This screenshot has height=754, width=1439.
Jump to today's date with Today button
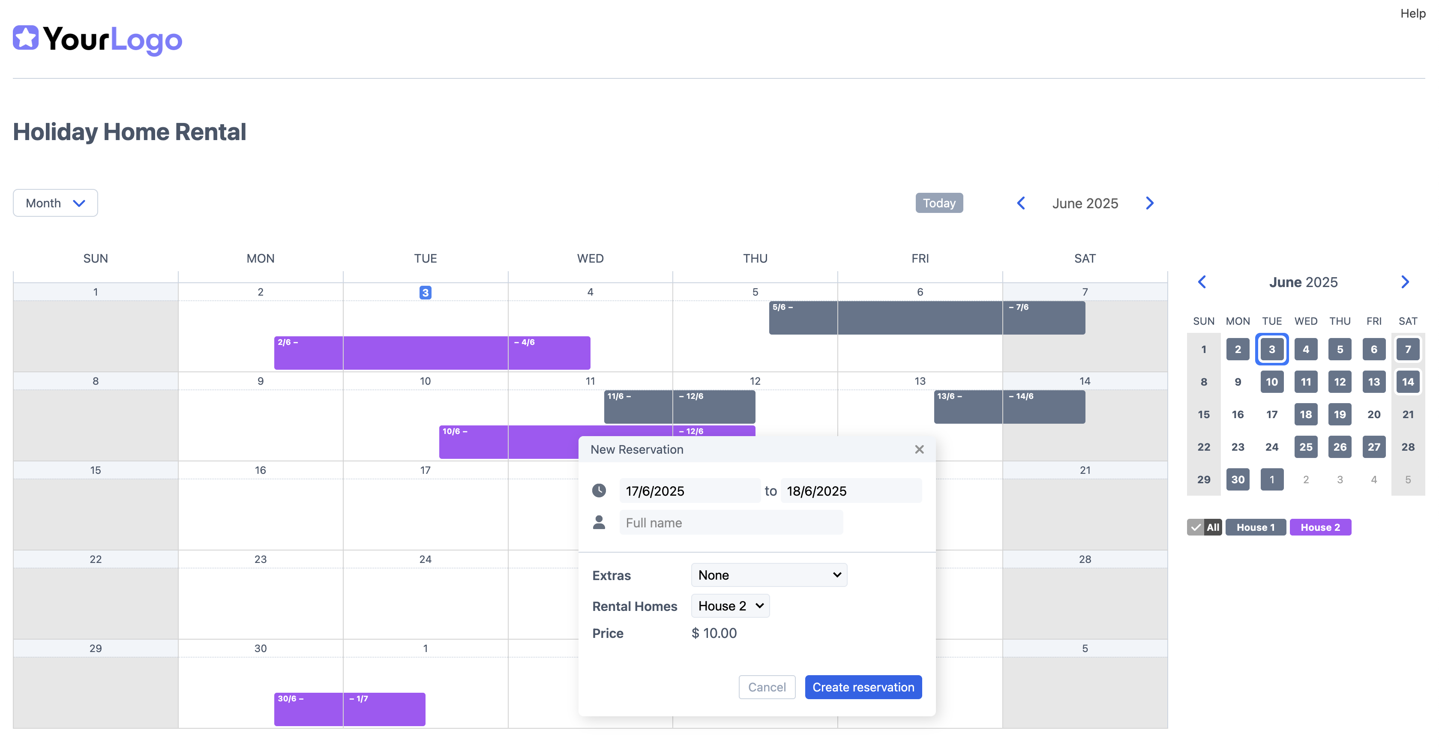pyautogui.click(x=938, y=203)
